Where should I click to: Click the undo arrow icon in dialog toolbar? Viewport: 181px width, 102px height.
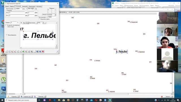pos(9,51)
